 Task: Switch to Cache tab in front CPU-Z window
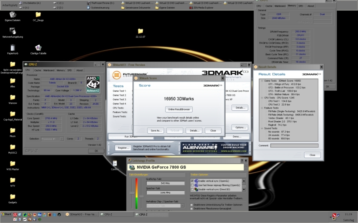click(x=37, y=70)
